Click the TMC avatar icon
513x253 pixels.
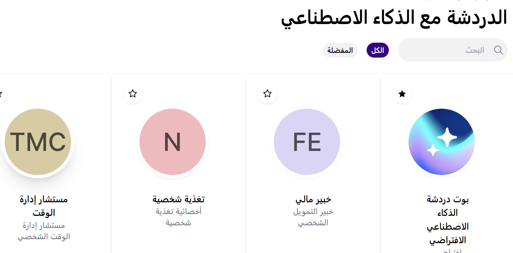(x=38, y=142)
